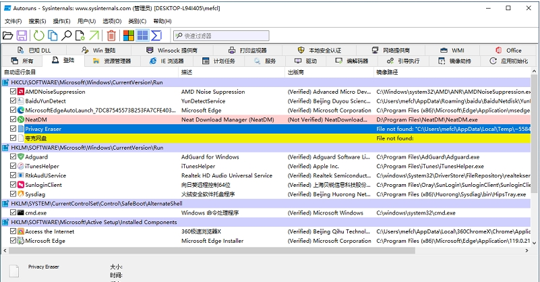The image size is (540, 282).
Task: Switch to the 驱动 tab
Action: (305, 61)
